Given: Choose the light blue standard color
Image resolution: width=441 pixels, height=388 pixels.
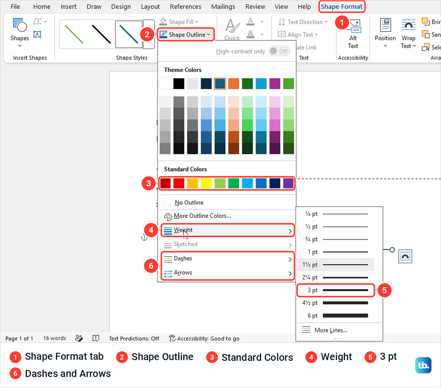Looking at the screenshot, I should pos(247,183).
